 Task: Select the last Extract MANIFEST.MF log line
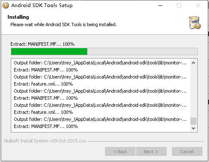tap(46, 126)
